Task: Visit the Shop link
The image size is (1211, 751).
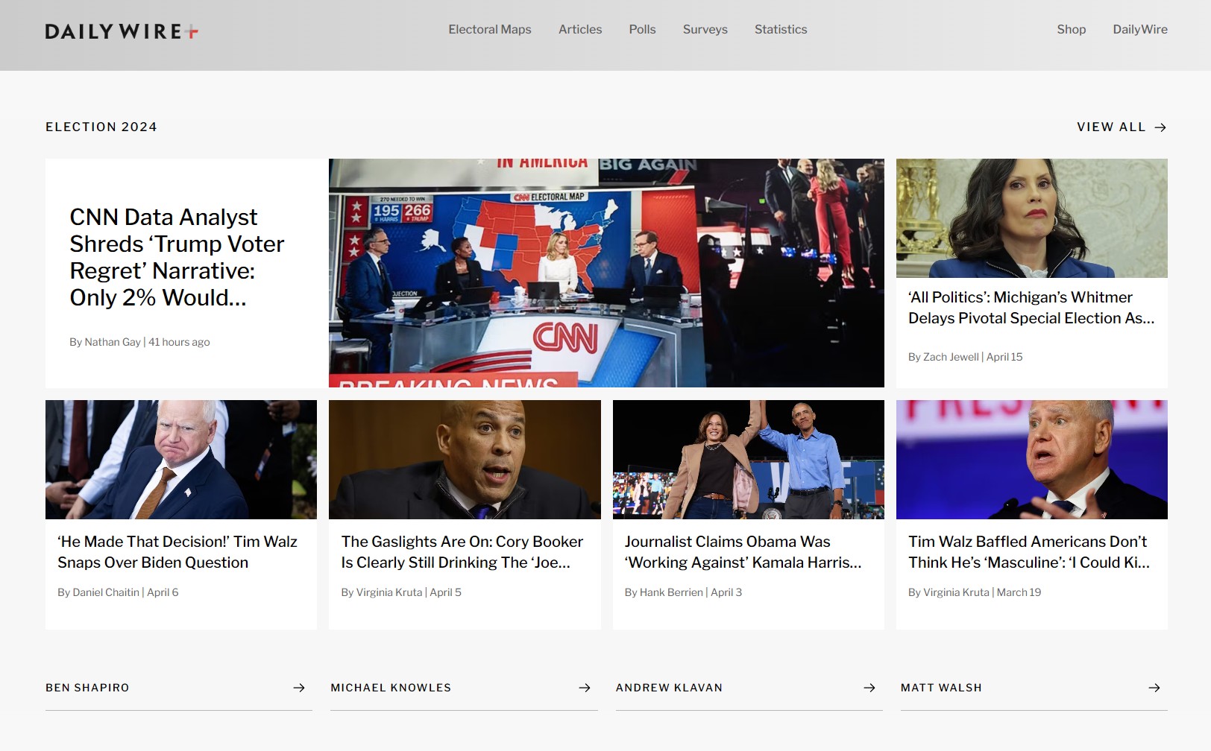Action: click(1071, 30)
